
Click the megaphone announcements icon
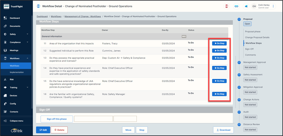tap(246, 6)
